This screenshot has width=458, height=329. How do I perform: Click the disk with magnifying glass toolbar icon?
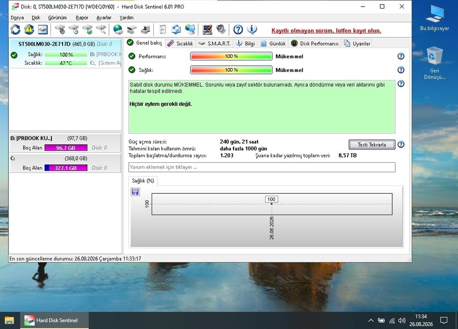pyautogui.click(x=101, y=30)
